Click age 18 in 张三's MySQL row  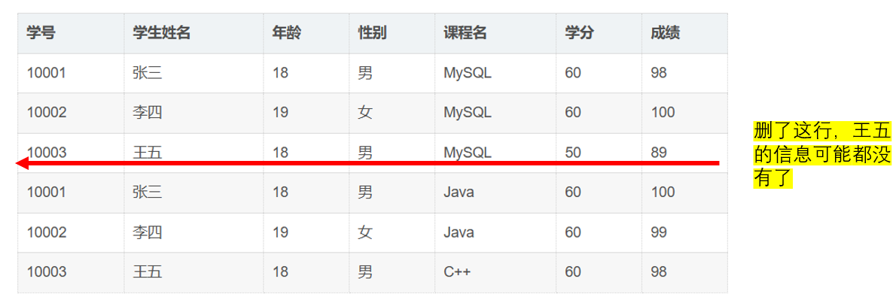click(x=280, y=73)
